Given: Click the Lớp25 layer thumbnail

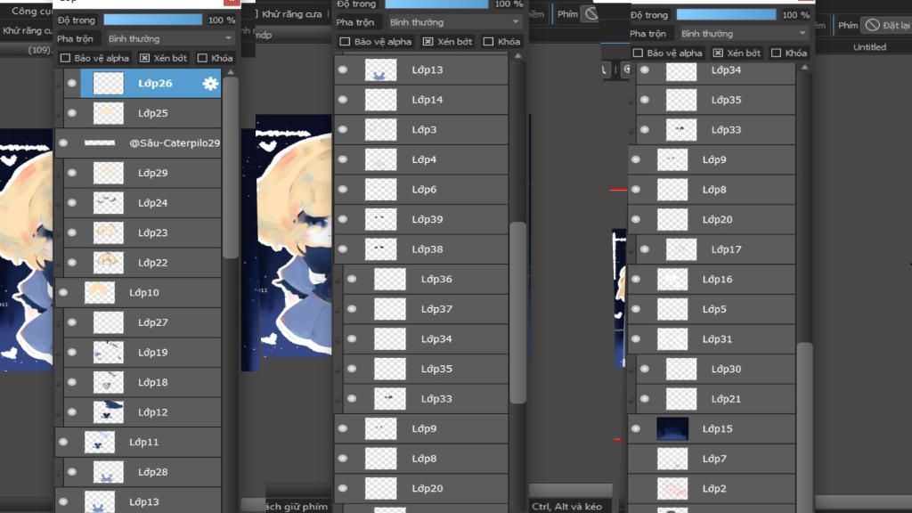Looking at the screenshot, I should (108, 113).
